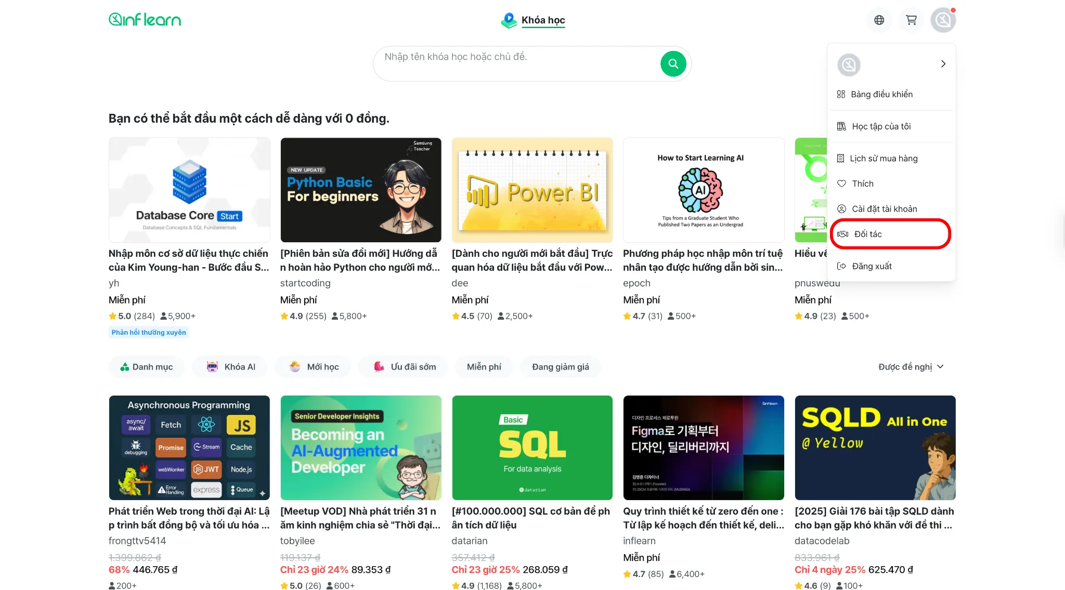
Task: Expand profile details with chevron arrow
Action: [943, 64]
